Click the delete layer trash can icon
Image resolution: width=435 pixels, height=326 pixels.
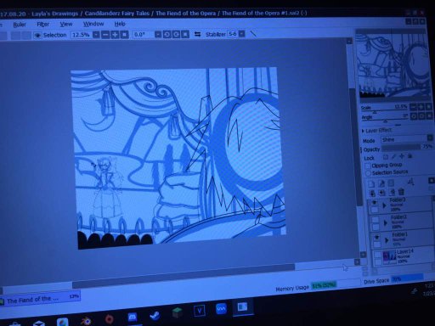click(x=401, y=192)
